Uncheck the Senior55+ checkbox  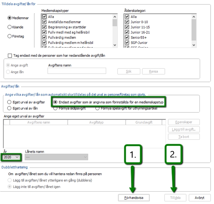[127, 38]
